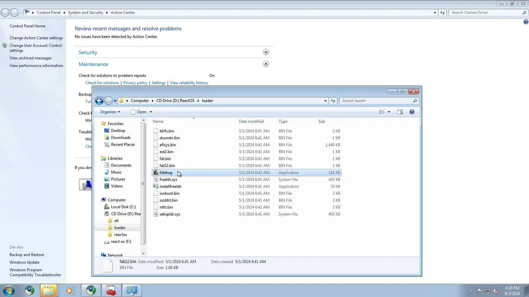Open the Privacy policy link
529x297 pixels.
coord(135,83)
